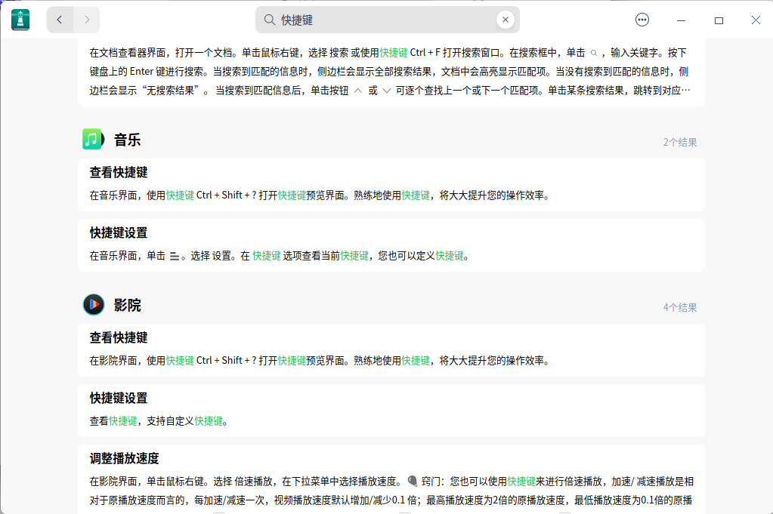Click the up chevron icon in document viewer text
The height and width of the screenshot is (514, 773).
358,91
